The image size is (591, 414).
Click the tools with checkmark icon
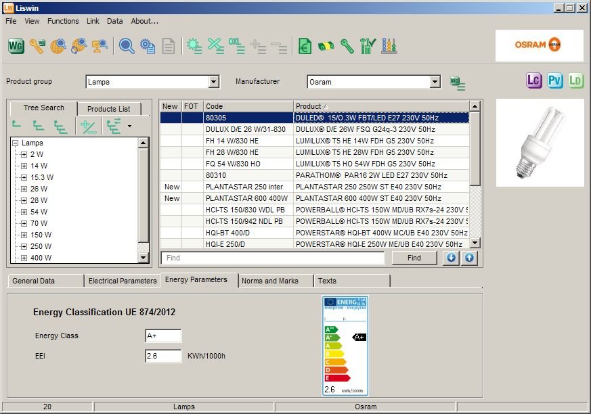(368, 46)
